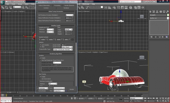Click the Render Production teapot icon
This screenshot has width=170, height=103.
click(143, 7)
